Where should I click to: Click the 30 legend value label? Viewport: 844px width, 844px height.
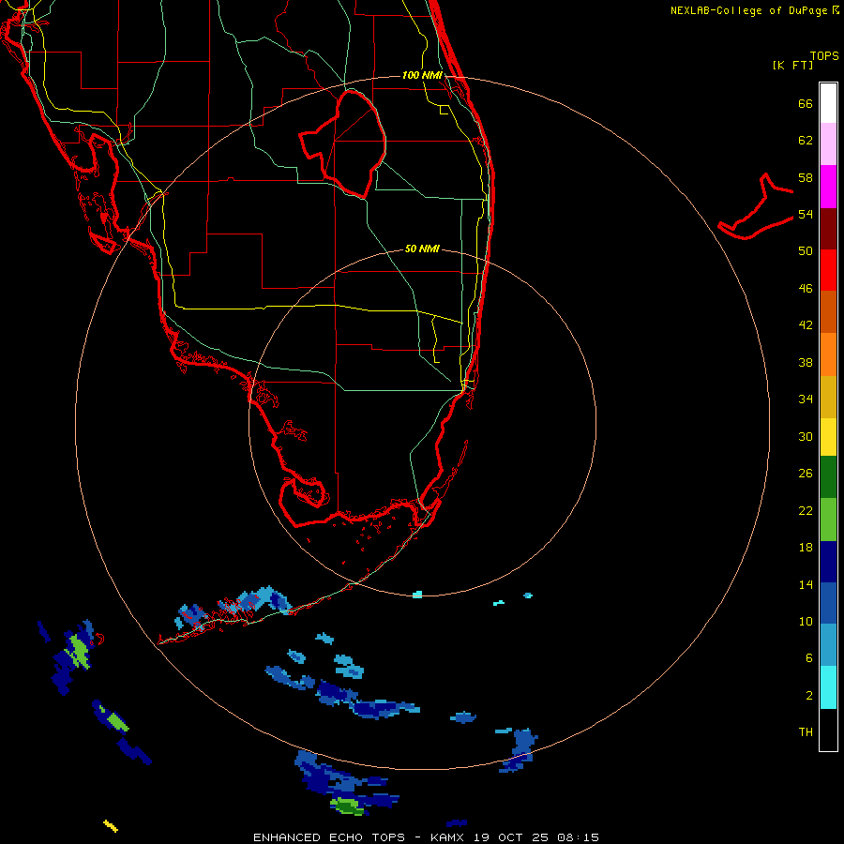pyautogui.click(x=806, y=436)
